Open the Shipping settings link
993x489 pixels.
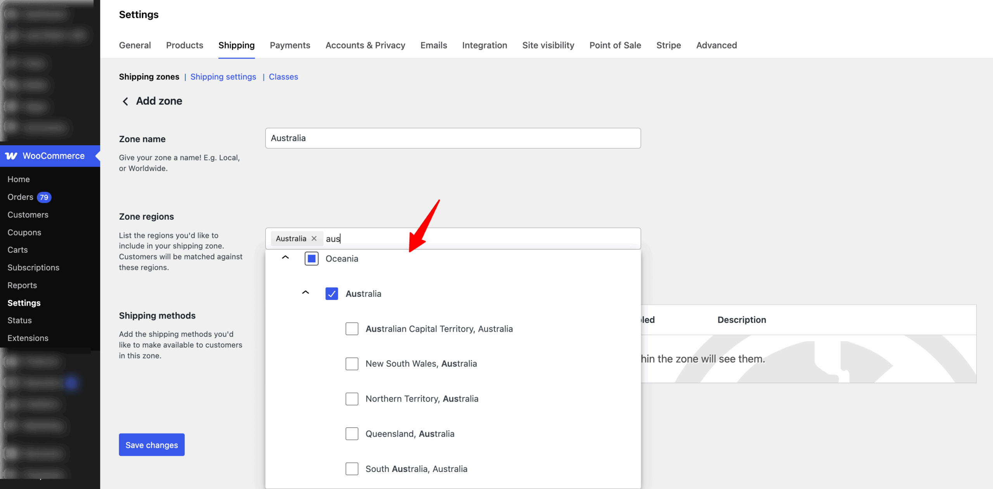pyautogui.click(x=223, y=77)
